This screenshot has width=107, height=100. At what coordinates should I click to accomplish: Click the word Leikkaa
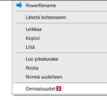tap(34, 29)
